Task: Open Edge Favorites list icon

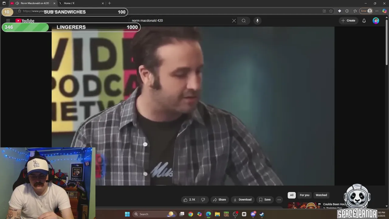Action: 355,11
